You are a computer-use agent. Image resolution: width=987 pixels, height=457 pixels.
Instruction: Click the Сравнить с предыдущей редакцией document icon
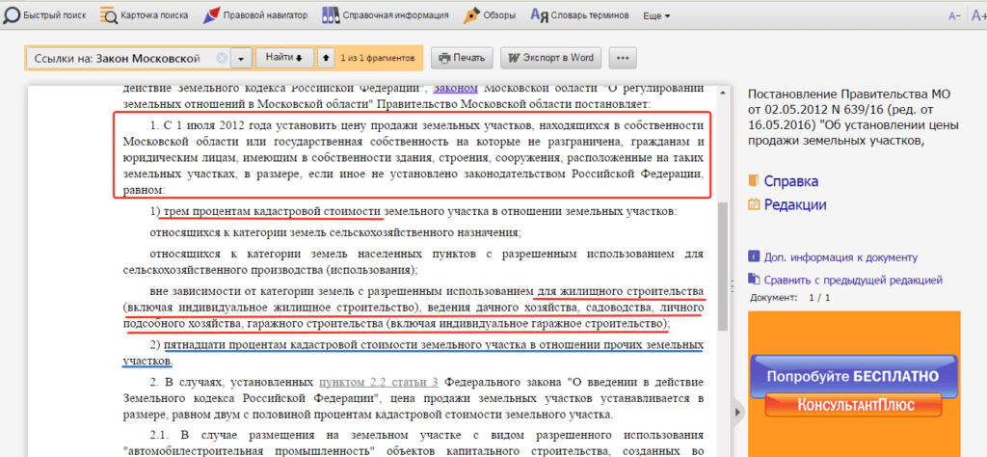(x=754, y=279)
